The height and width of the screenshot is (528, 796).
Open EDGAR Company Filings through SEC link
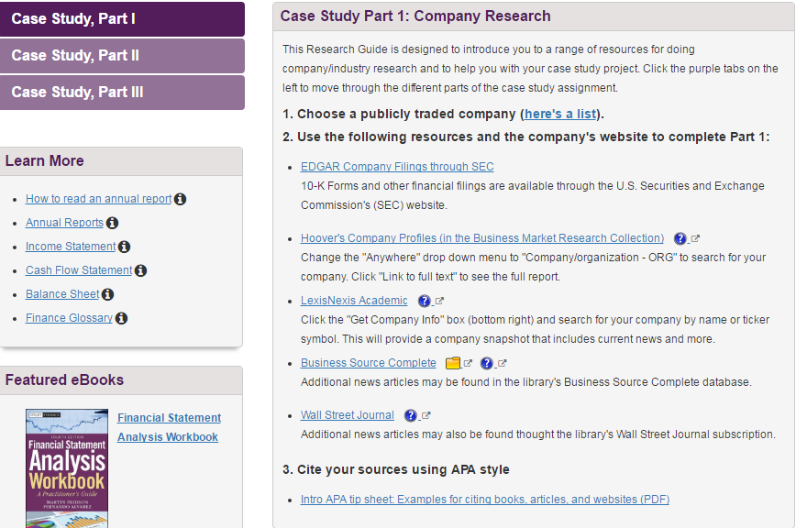pyautogui.click(x=397, y=167)
